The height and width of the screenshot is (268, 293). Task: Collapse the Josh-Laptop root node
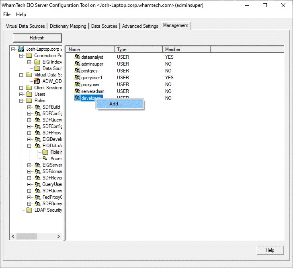coord(13,49)
